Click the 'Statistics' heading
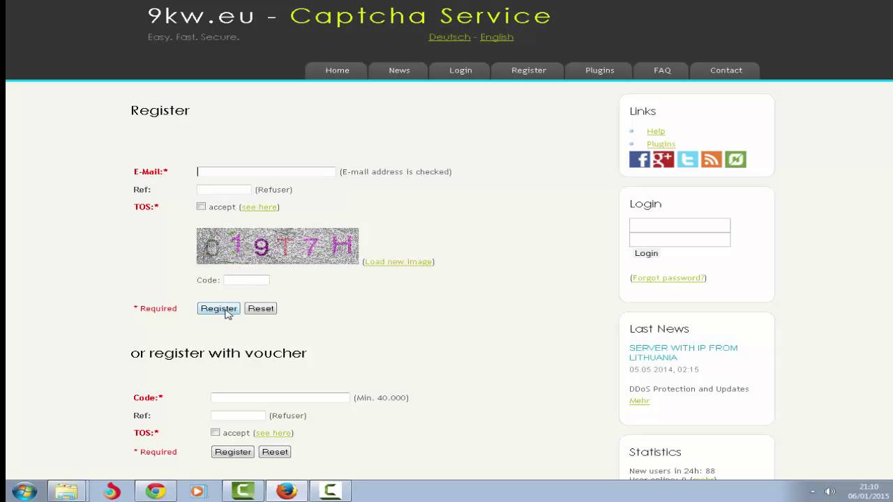 click(x=655, y=452)
